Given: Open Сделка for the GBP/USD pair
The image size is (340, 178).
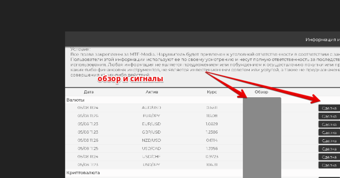Looking at the screenshot, I should [x=329, y=132].
